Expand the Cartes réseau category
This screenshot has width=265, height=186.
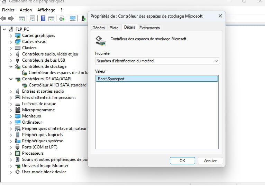point(11,42)
